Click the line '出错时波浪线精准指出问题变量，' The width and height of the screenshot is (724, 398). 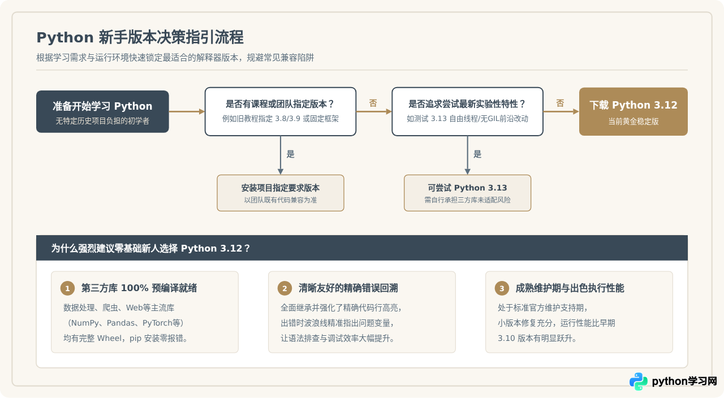(x=337, y=323)
